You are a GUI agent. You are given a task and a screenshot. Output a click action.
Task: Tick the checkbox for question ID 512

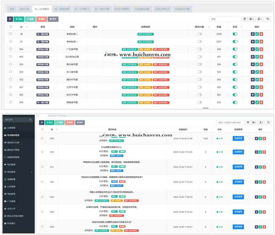click(42, 167)
